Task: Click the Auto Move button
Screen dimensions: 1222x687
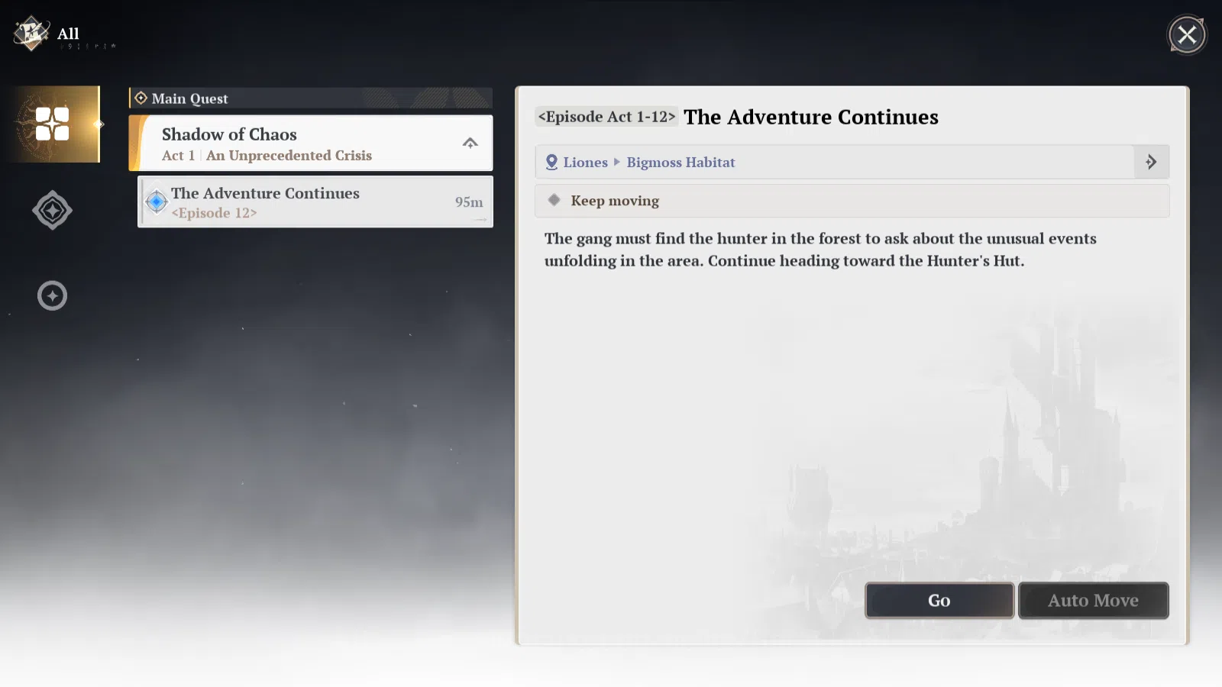Action: [x=1094, y=601]
